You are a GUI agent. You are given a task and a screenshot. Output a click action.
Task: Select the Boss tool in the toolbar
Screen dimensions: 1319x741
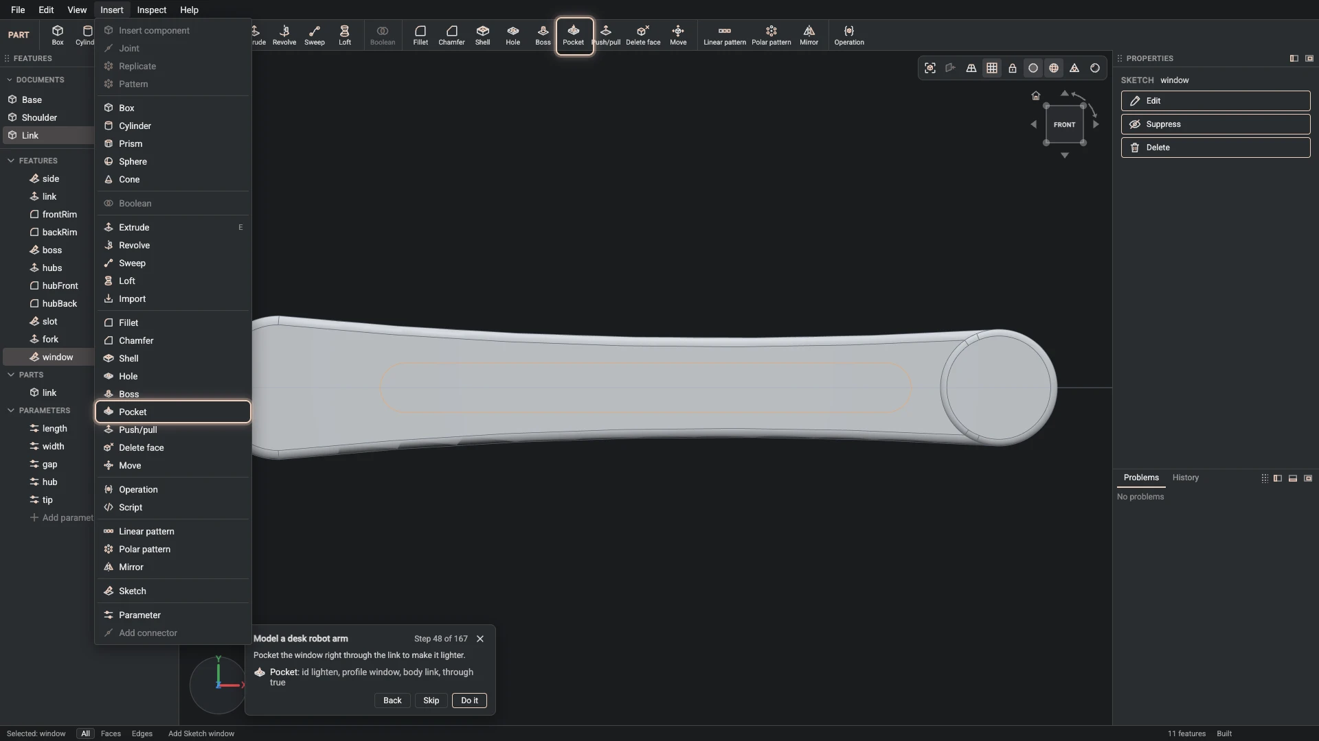(x=543, y=36)
